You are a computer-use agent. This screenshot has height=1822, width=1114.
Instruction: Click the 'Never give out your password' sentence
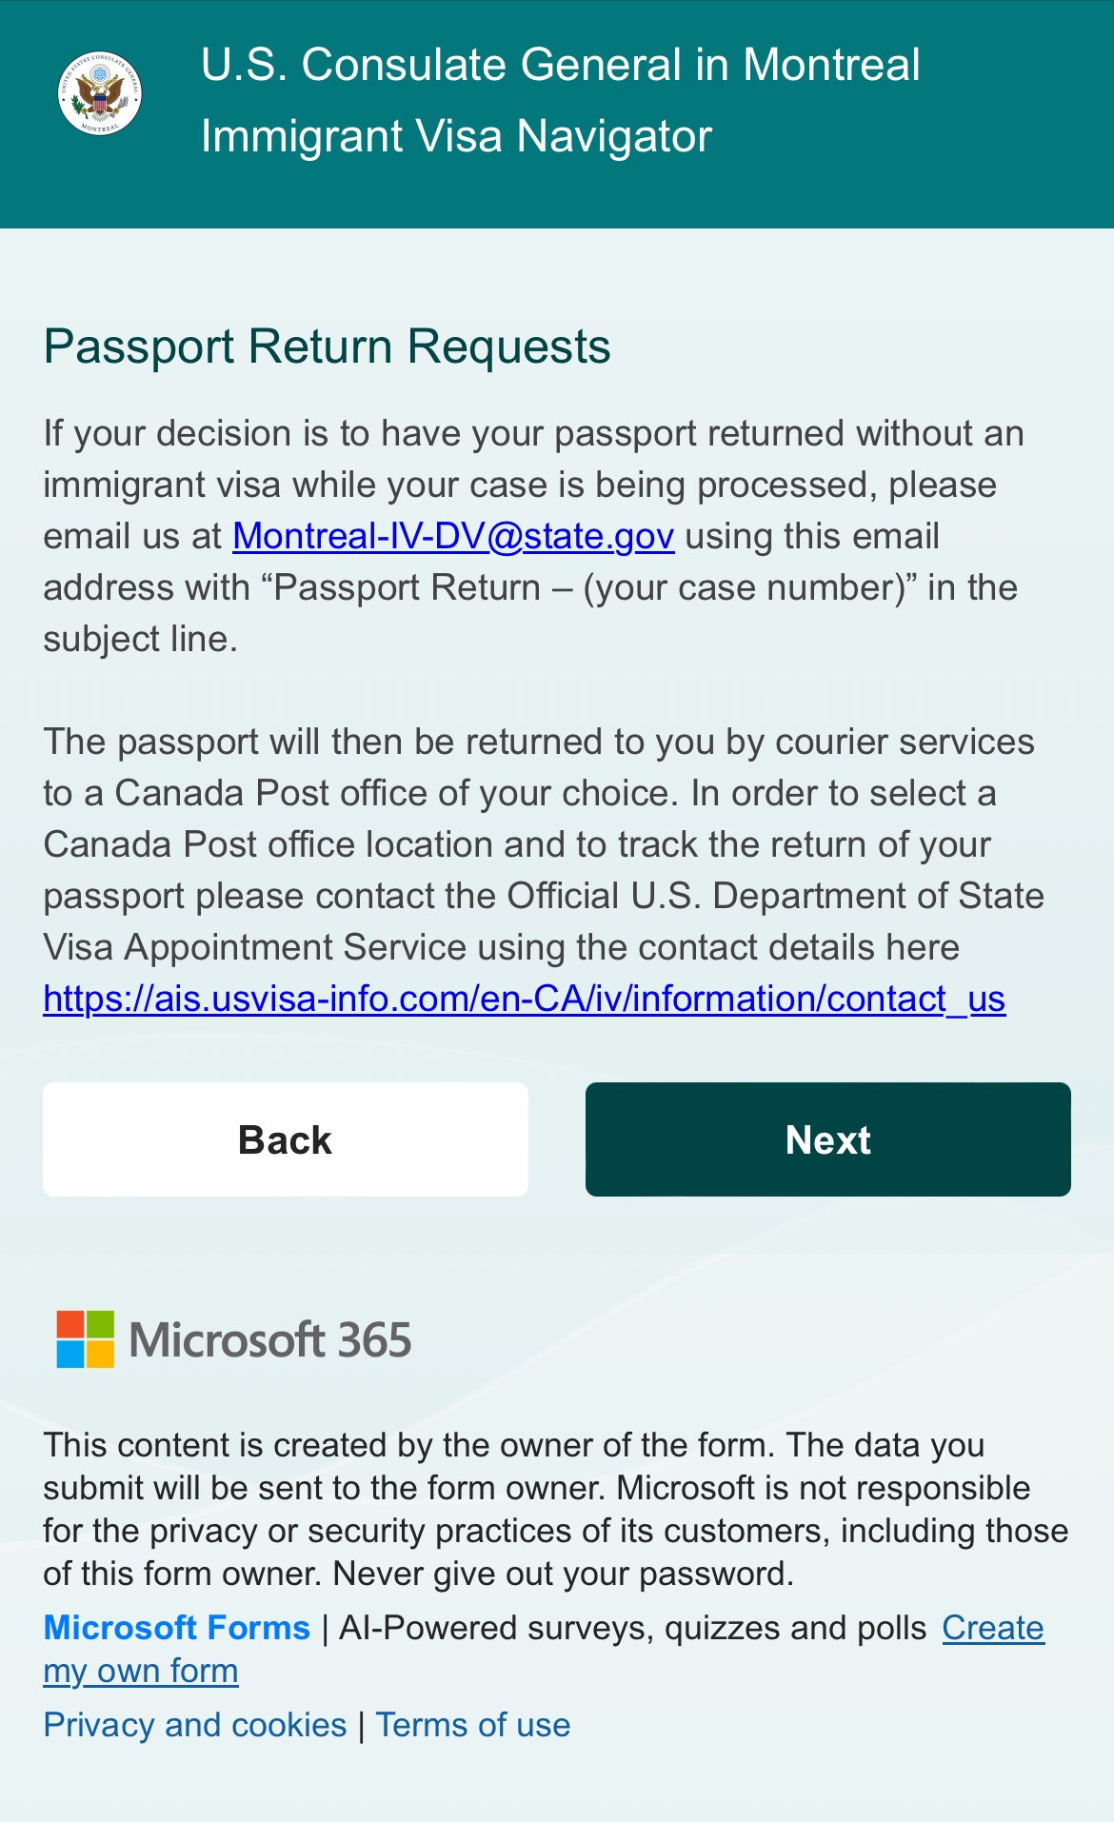(x=563, y=1574)
